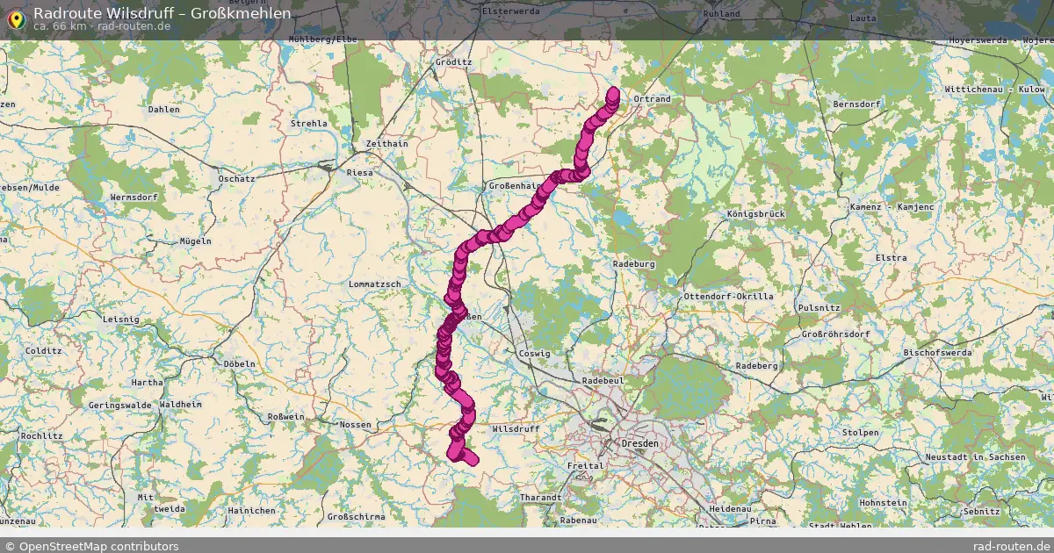Click the Großröhrsdorf town label
The width and height of the screenshot is (1054, 553).
point(835,334)
